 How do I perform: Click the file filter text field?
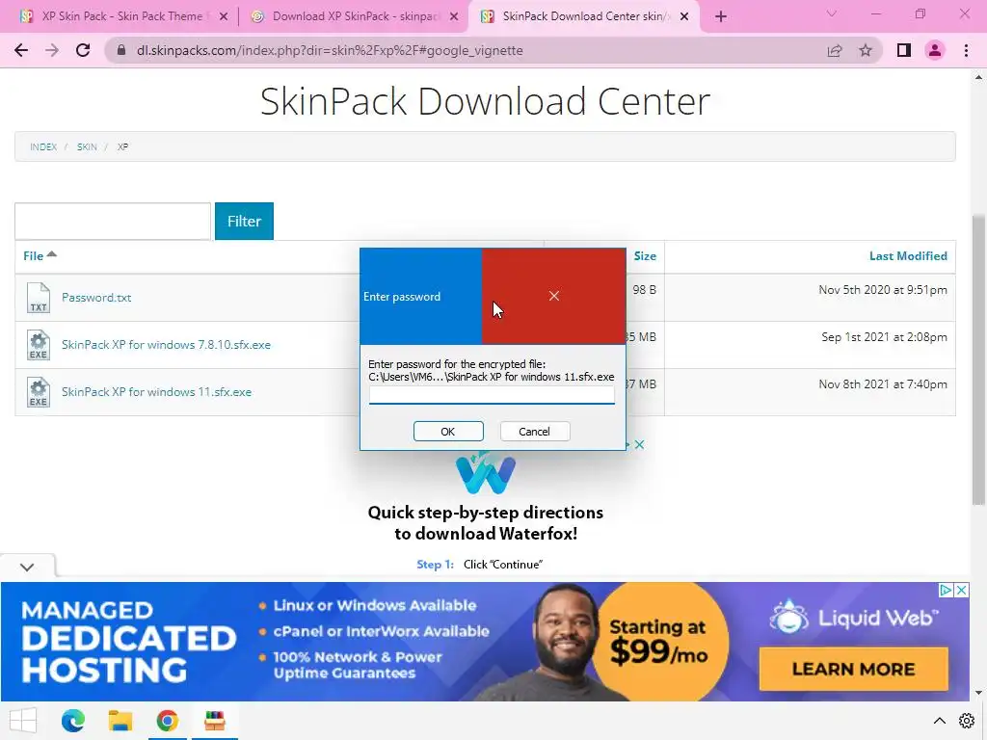coord(113,221)
